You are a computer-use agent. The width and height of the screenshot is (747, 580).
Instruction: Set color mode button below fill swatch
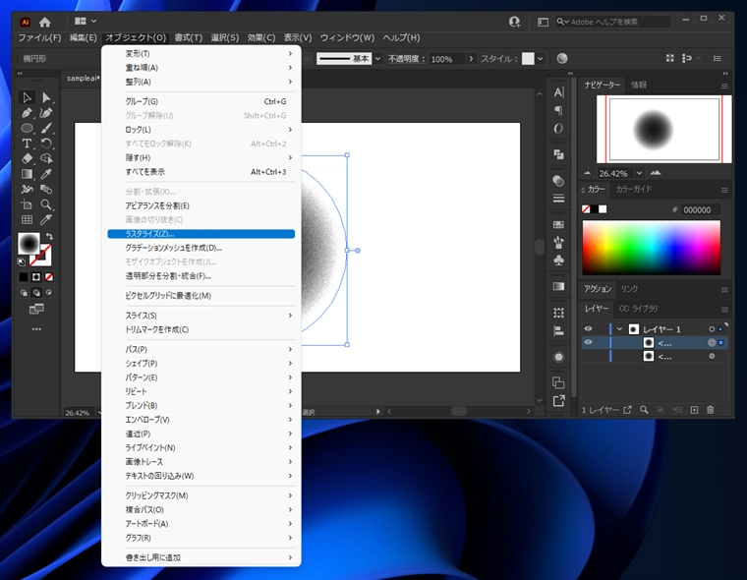click(x=24, y=277)
